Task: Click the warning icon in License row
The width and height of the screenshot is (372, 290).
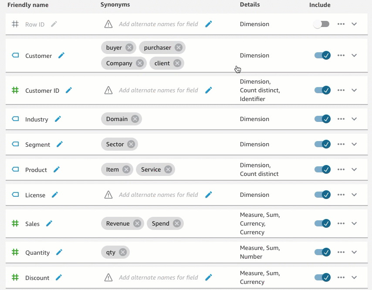Action: (108, 195)
